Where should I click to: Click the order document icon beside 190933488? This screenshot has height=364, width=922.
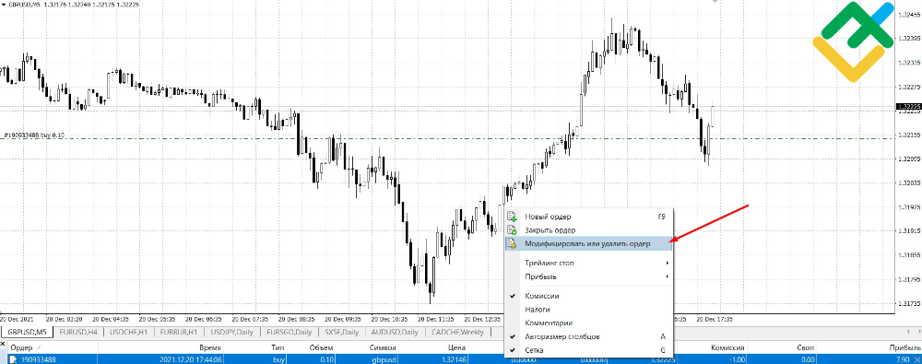point(13,359)
